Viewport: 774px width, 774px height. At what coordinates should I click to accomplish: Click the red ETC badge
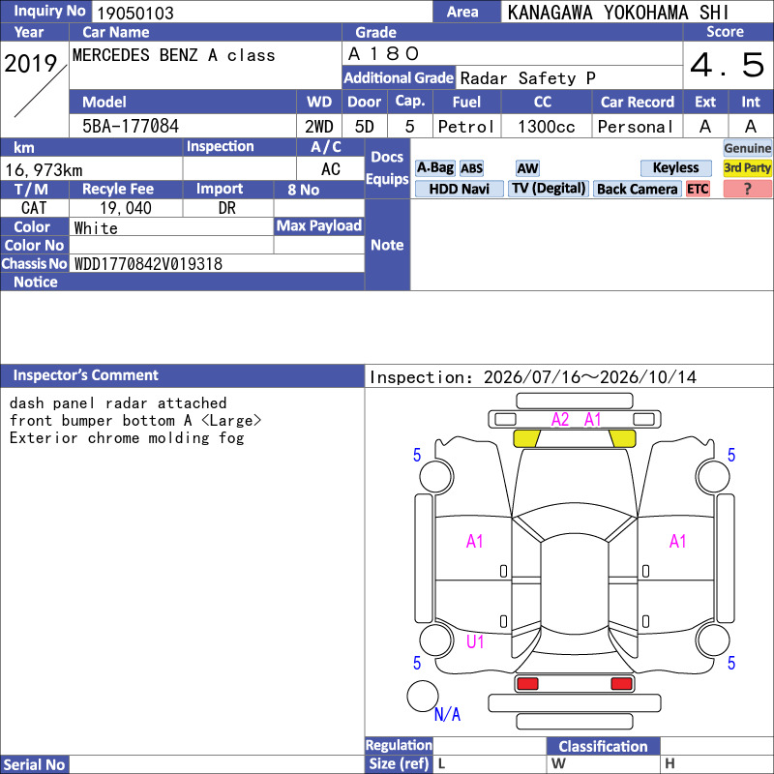[698, 189]
